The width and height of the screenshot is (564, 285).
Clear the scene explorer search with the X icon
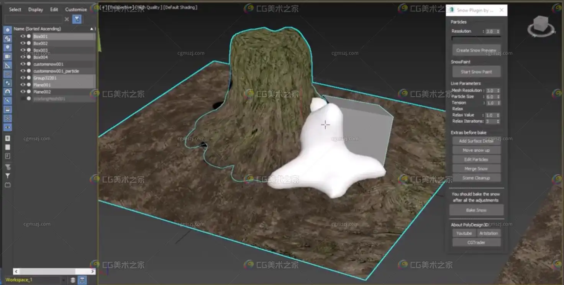67,19
